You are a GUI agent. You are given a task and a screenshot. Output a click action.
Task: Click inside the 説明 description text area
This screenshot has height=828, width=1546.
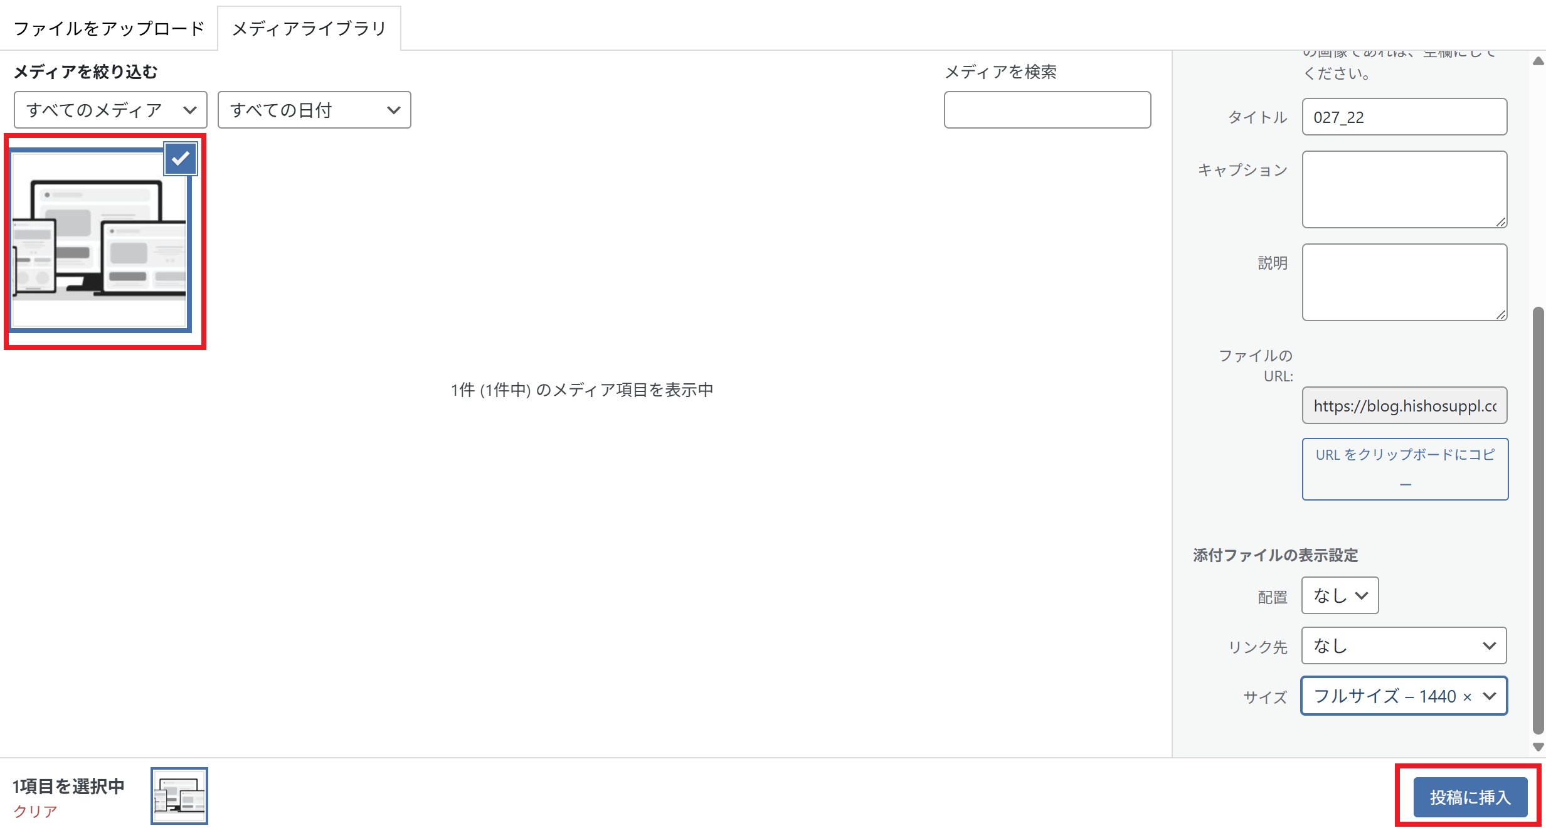[1404, 282]
